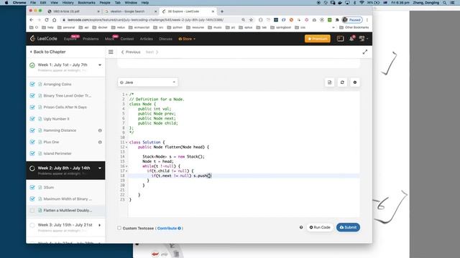
Task: Open the Discuss nav item
Action: pos(165,39)
